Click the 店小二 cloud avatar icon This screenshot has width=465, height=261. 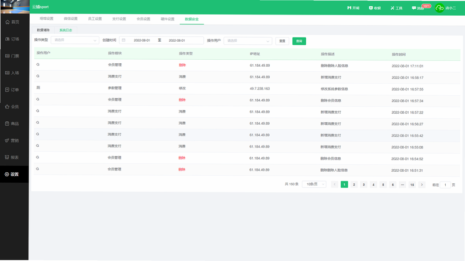pyautogui.click(x=439, y=8)
